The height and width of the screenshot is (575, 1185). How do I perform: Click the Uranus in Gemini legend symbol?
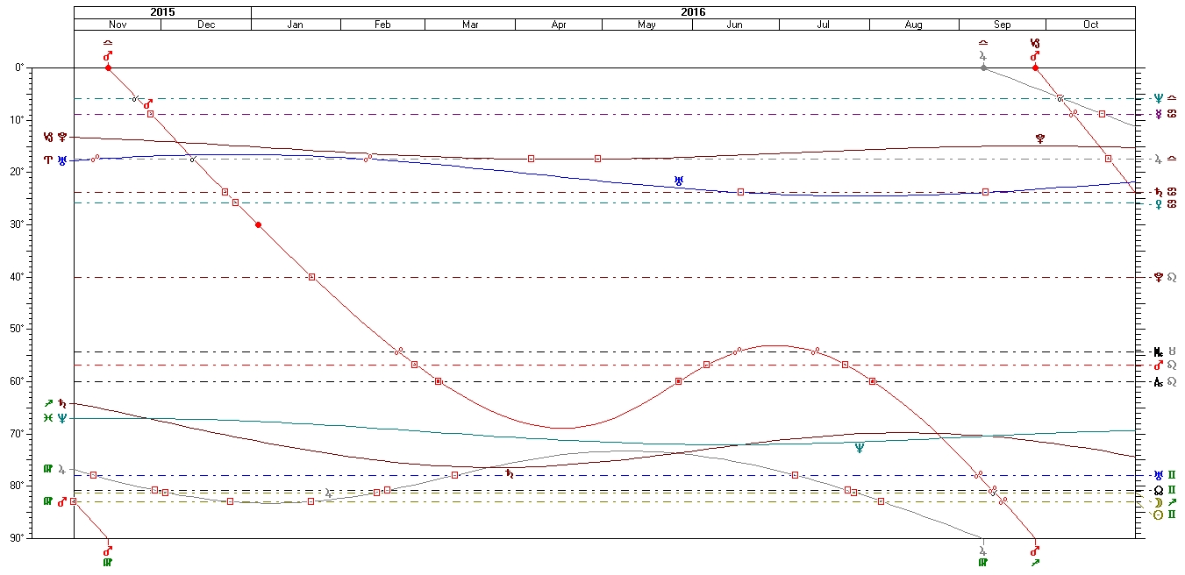coord(1164,475)
